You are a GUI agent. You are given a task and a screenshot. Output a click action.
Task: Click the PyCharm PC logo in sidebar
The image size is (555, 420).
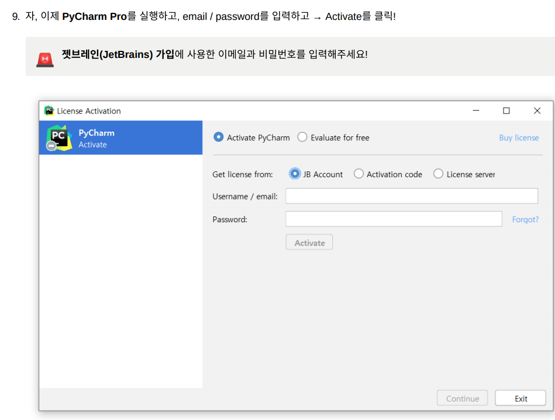tap(58, 137)
